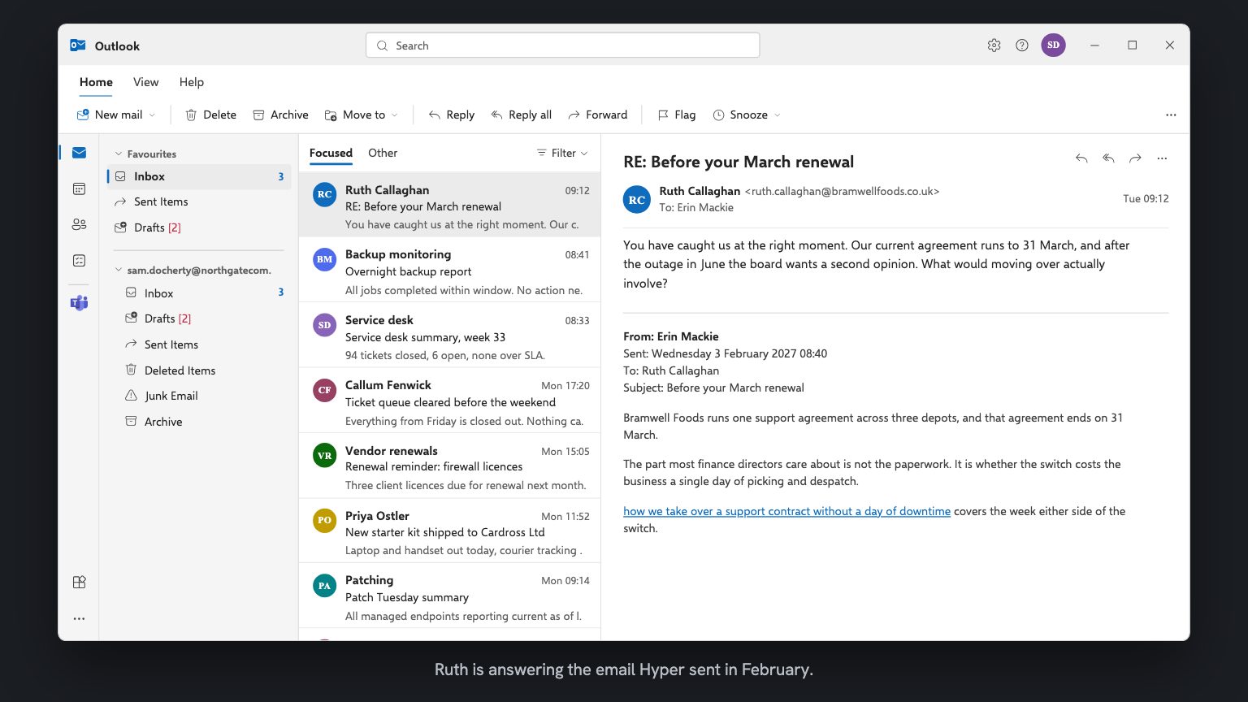Open 'Overnight backup report' email
Screen dimensions: 1248x702
pyautogui.click(x=449, y=270)
